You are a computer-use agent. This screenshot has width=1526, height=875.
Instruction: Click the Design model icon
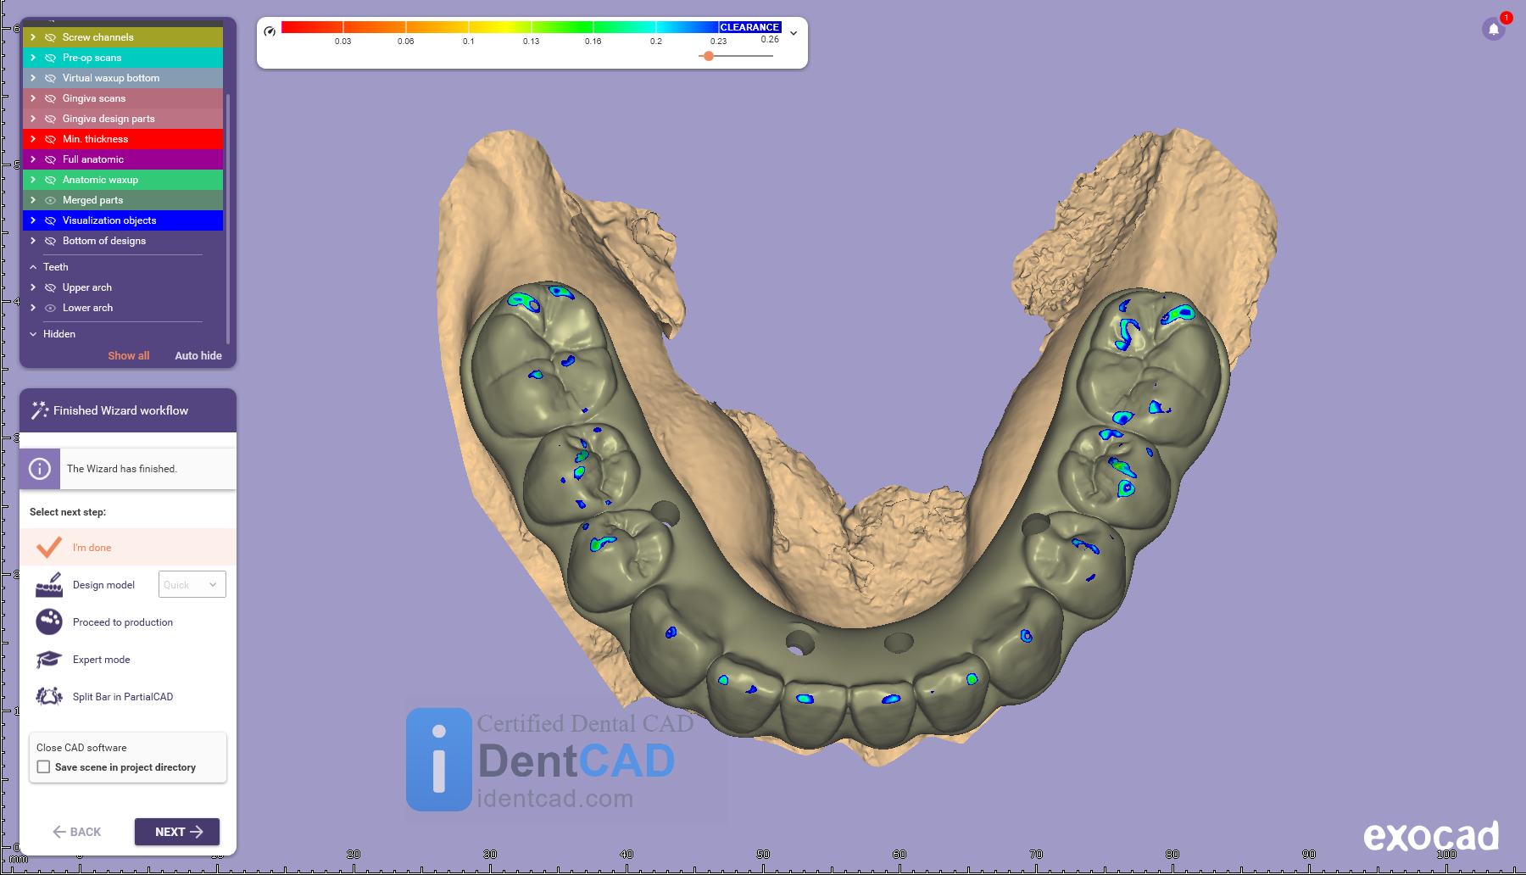pos(49,585)
